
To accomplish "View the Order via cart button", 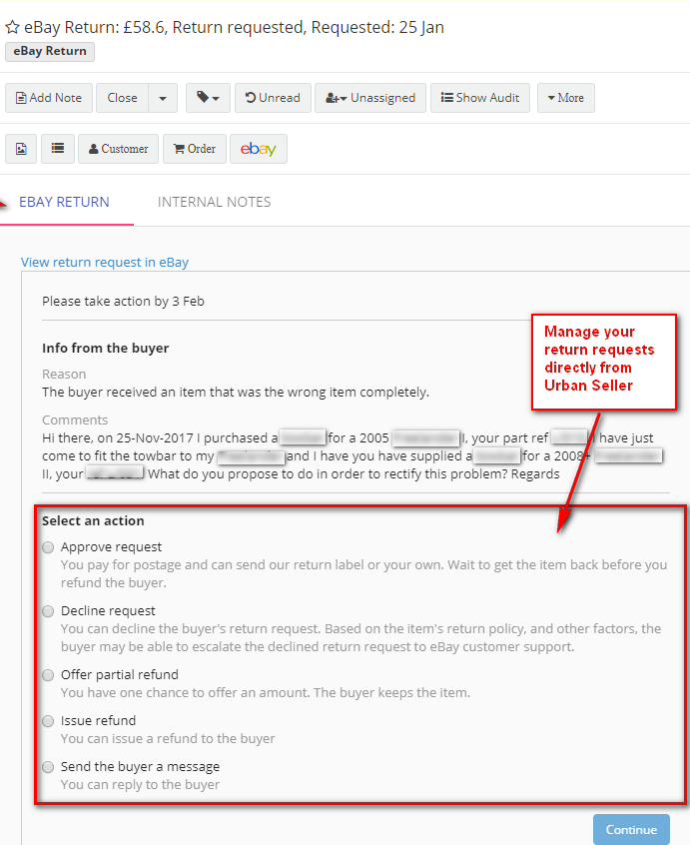I will click(194, 149).
